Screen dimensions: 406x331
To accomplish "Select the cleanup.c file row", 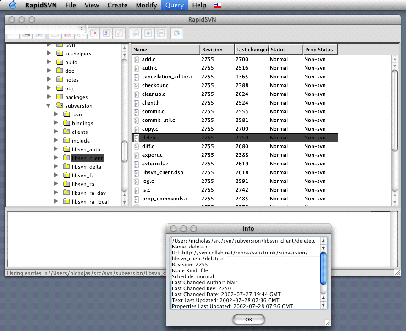I will [235, 94].
